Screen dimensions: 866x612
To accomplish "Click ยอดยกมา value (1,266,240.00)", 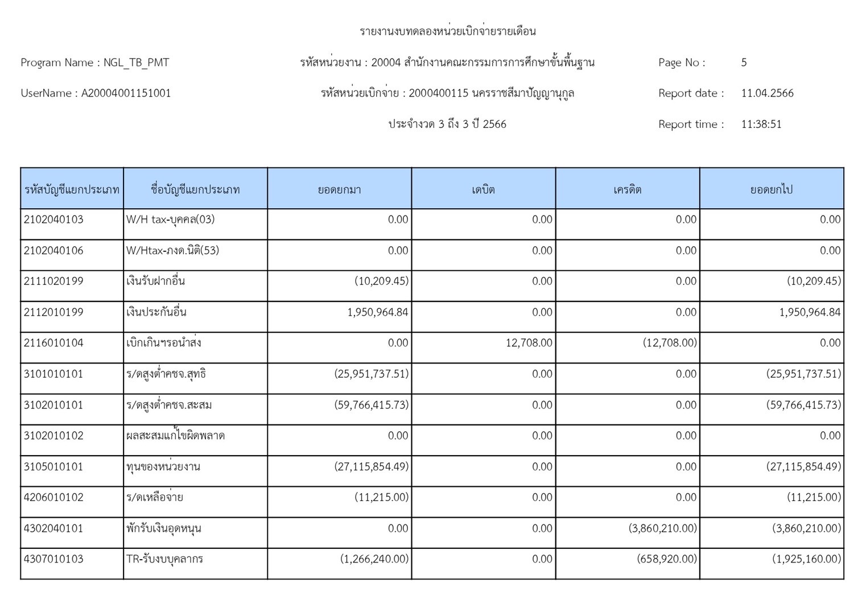I will pos(374,559).
